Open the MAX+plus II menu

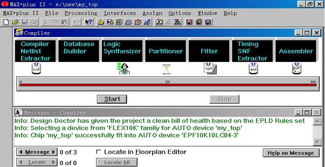coord(21,13)
